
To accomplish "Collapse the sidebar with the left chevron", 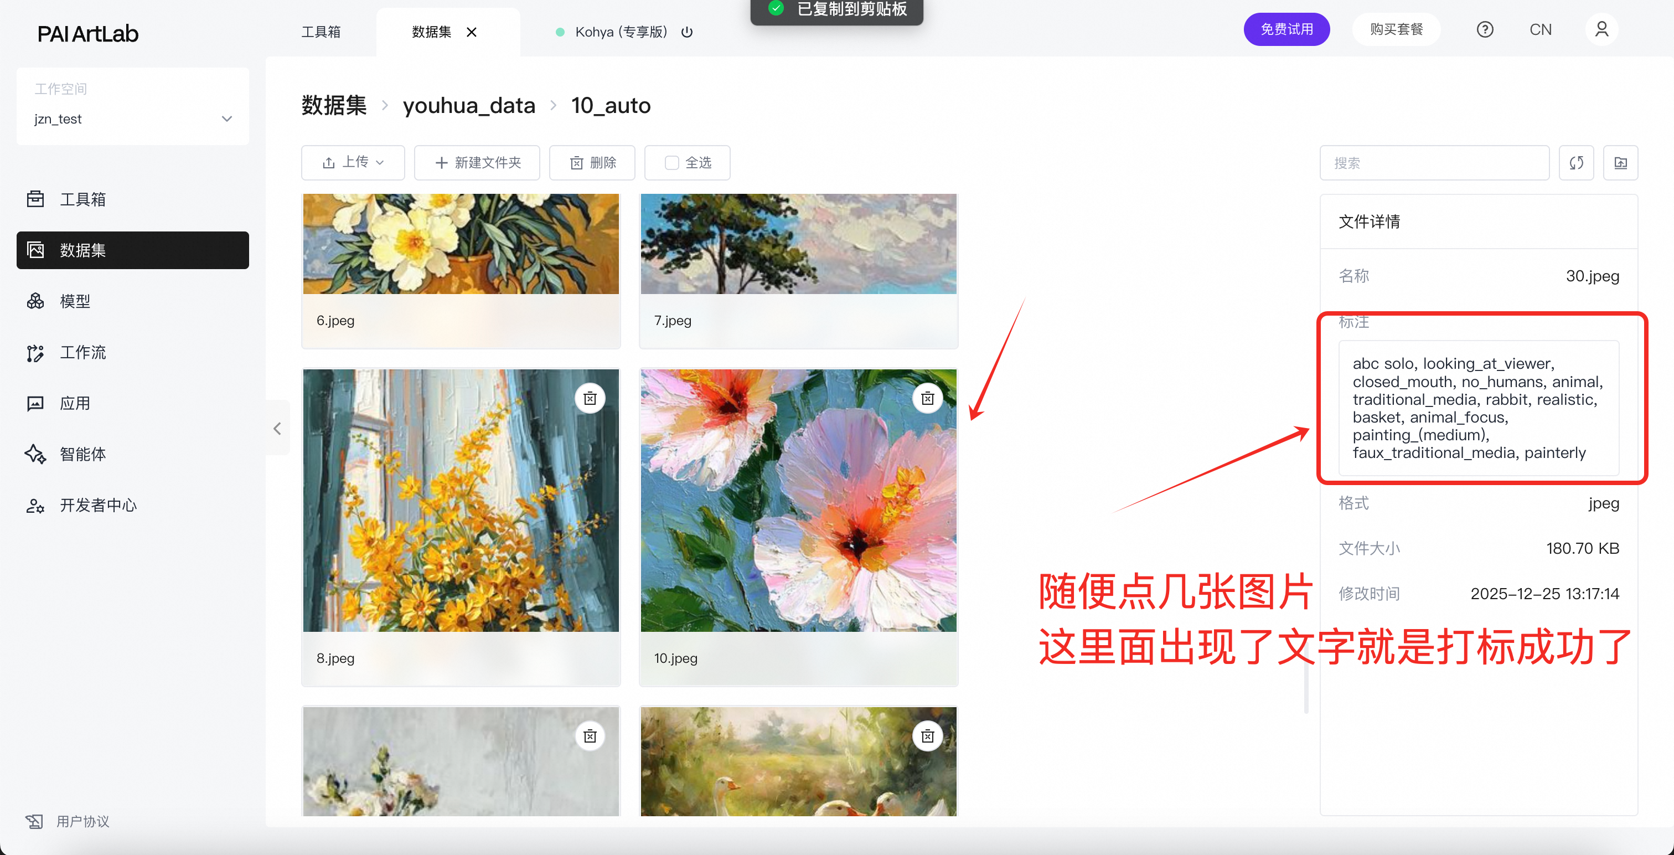I will [x=277, y=429].
